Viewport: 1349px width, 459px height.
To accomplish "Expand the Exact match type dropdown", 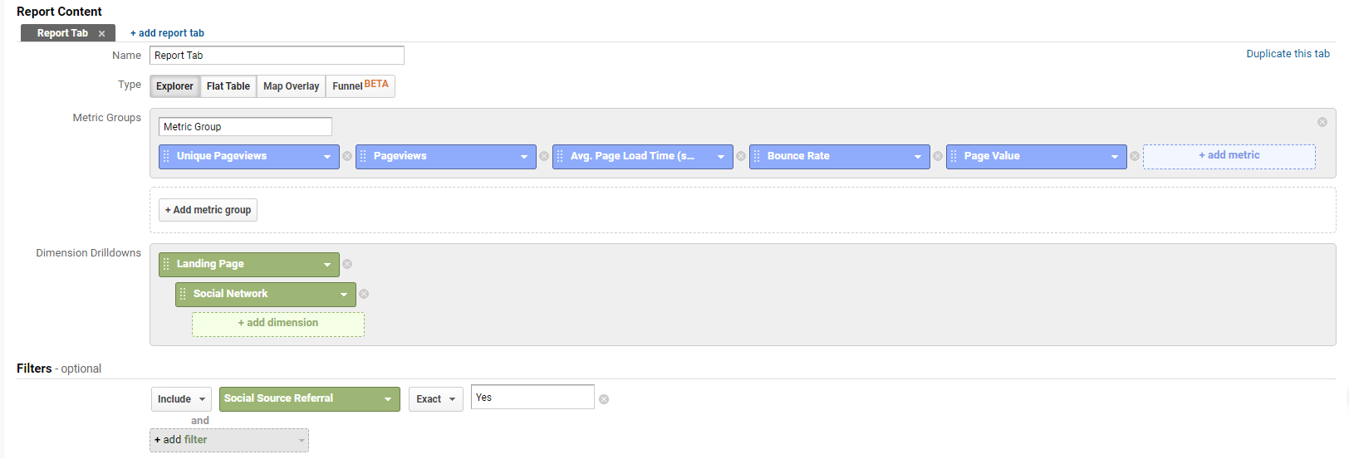I will (435, 399).
